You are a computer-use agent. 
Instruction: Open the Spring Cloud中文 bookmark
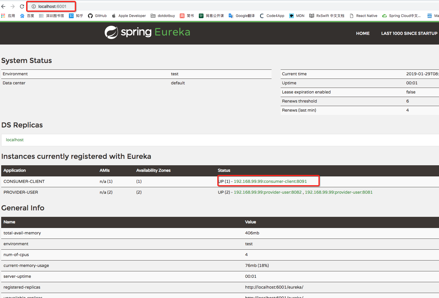401,16
